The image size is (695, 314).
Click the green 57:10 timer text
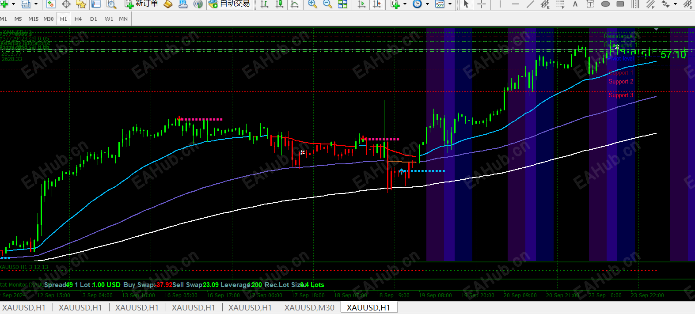coord(673,55)
